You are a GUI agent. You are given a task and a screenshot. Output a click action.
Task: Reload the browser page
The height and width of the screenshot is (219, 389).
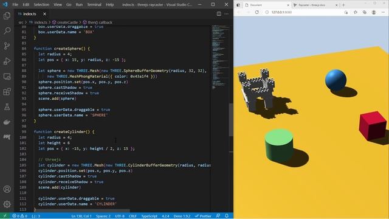click(x=256, y=12)
